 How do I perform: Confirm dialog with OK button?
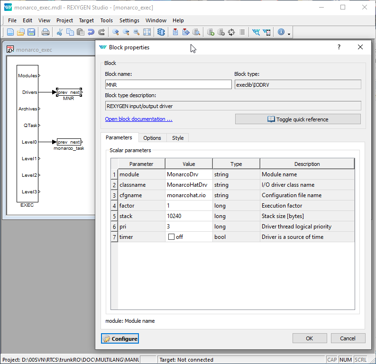tap(309, 338)
